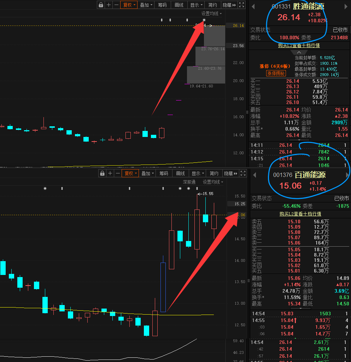Select 买五 15.01 bid row
This screenshot has height=362, width=351.
click(x=300, y=271)
